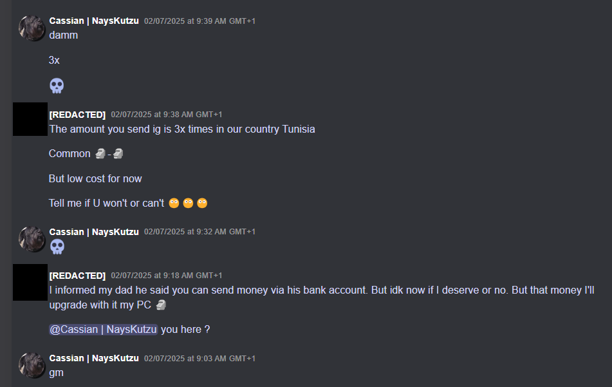Click the 9:03 AM message timestamp

click(x=199, y=358)
